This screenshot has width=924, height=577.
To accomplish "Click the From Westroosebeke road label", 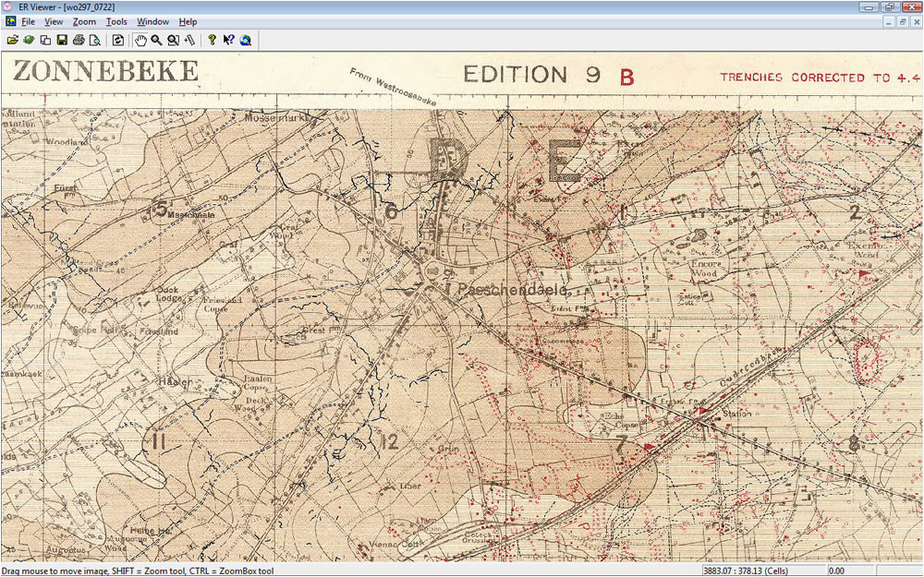I will point(393,87).
